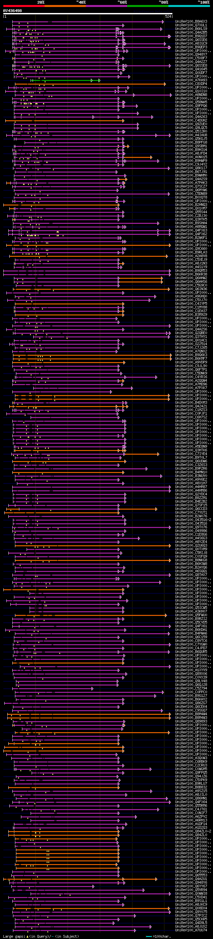
Task: Click the UniRef100_Q6AHW2 label
Action: [x=191, y=278]
